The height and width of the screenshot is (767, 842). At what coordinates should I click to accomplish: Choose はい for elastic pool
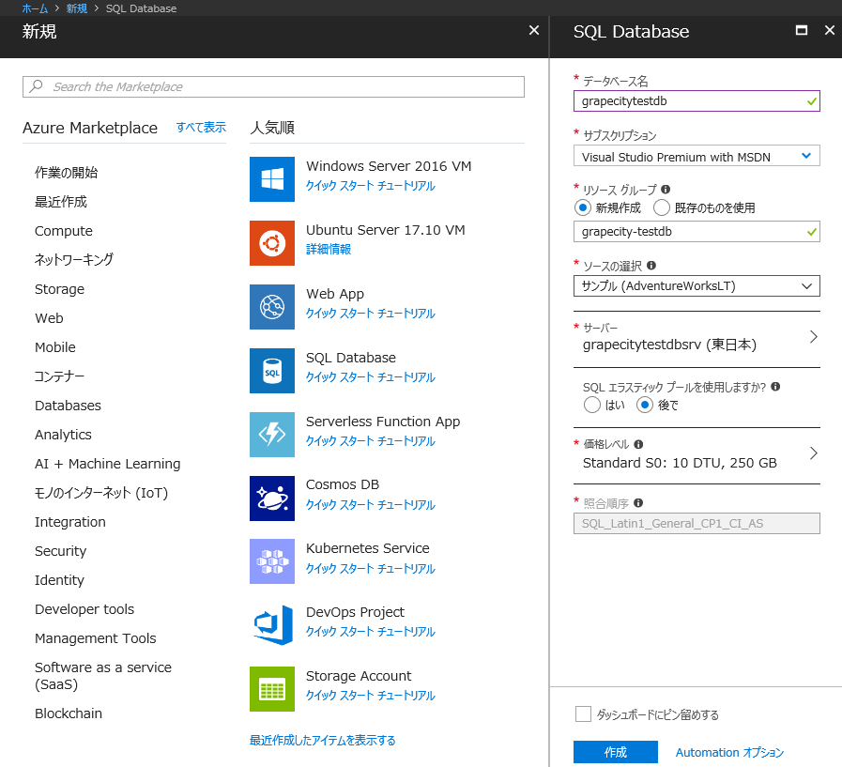[591, 405]
